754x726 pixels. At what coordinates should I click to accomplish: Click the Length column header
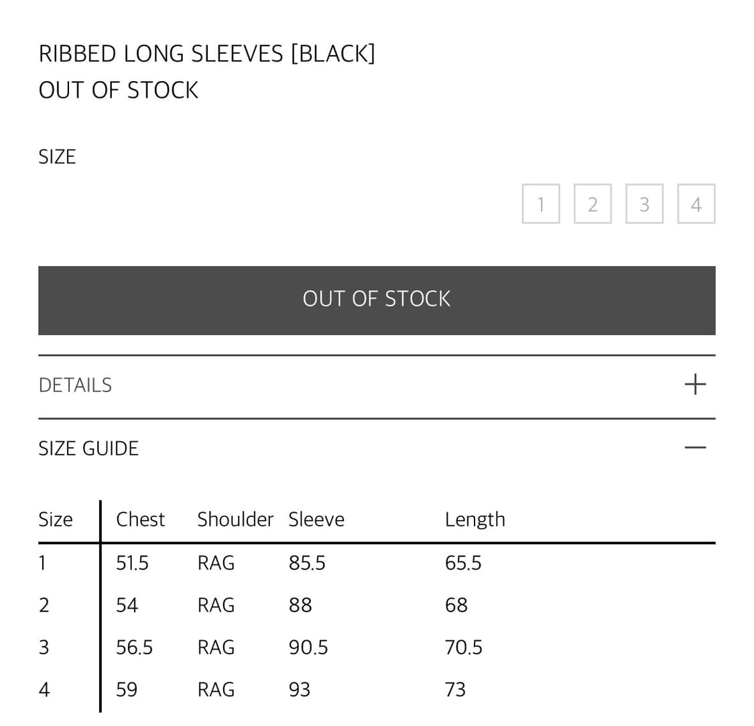475,520
